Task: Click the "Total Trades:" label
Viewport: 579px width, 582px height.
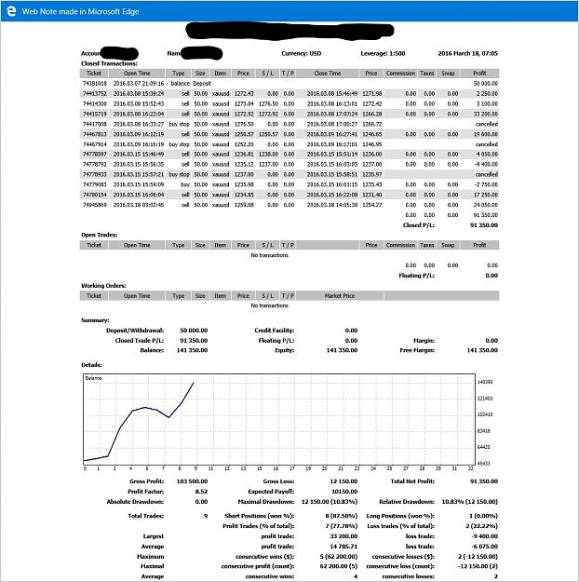Action: pyautogui.click(x=146, y=516)
